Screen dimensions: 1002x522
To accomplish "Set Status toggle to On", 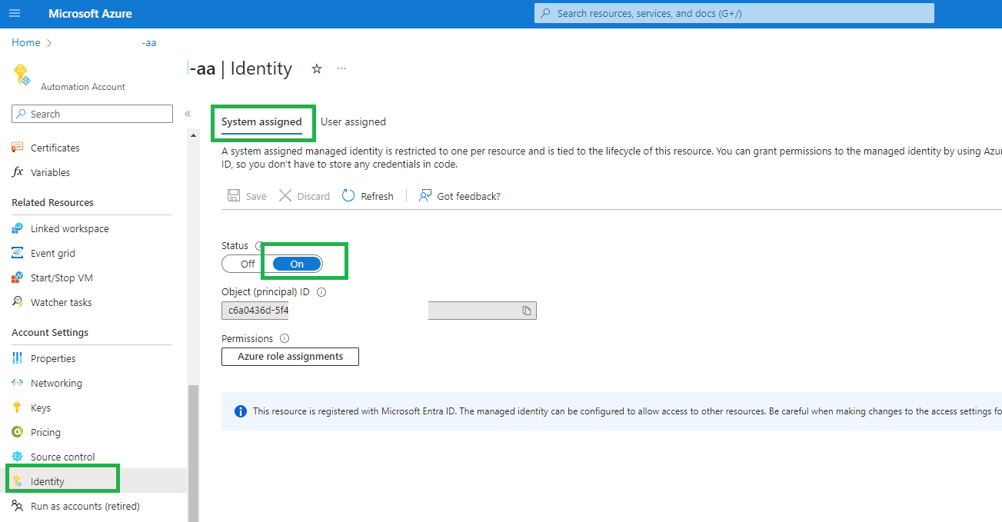I will tap(297, 264).
